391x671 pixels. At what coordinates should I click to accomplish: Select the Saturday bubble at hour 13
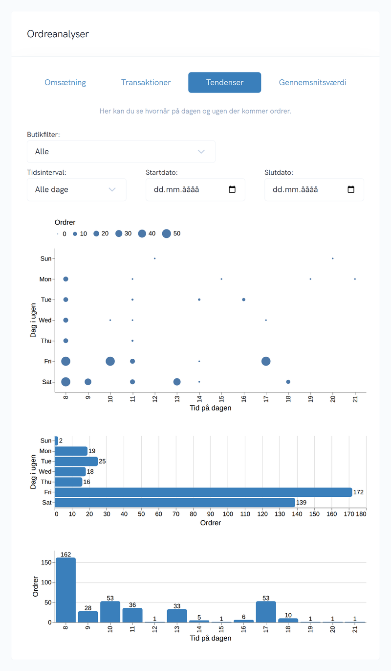(x=177, y=382)
